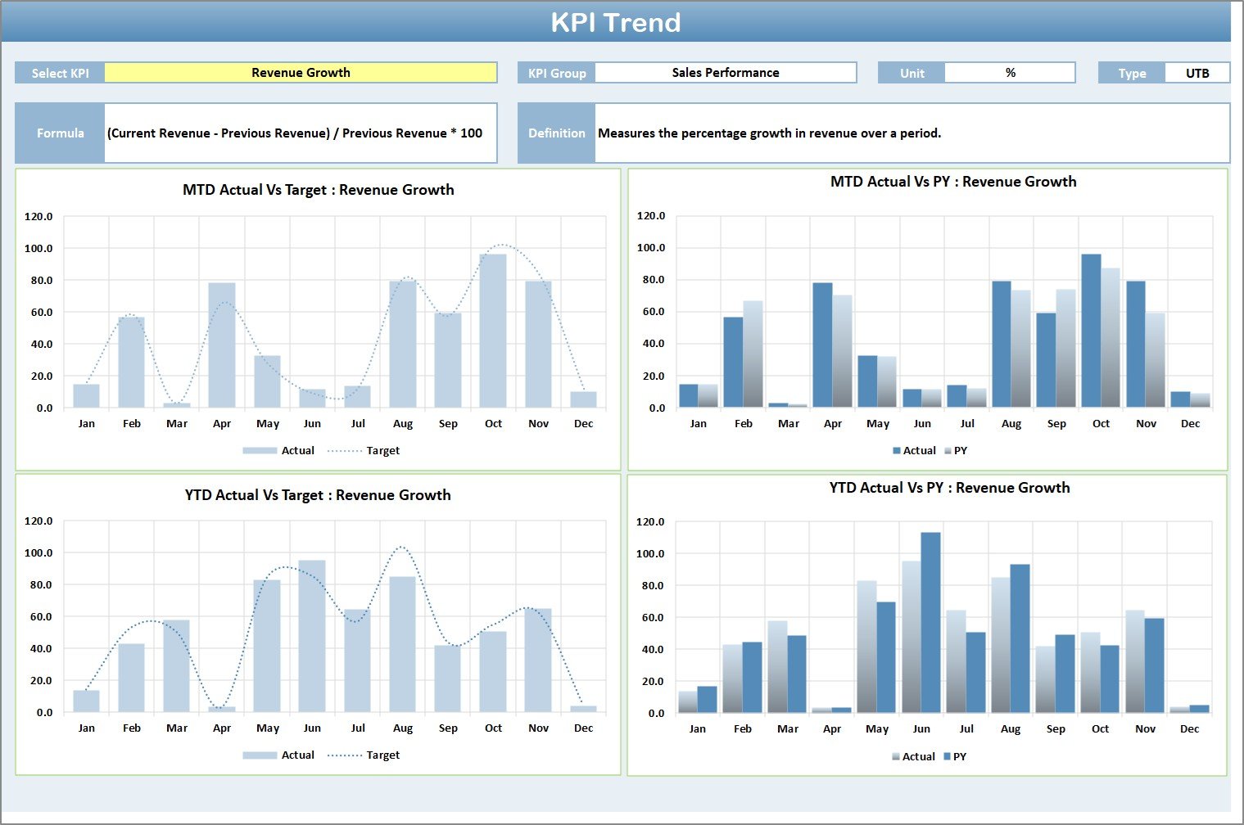1244x825 pixels.
Task: Click the KPI Trend title banner
Action: 618,22
